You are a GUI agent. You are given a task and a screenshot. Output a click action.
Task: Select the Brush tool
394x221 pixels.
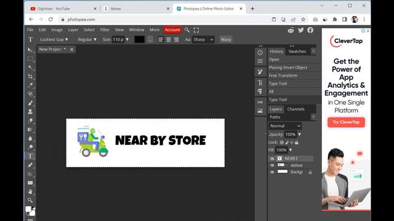point(30,103)
